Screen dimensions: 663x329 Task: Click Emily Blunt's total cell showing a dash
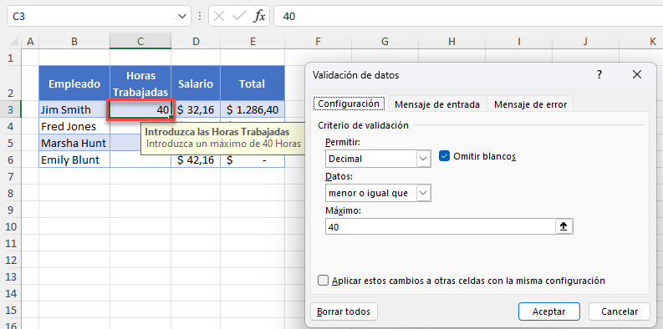point(252,159)
